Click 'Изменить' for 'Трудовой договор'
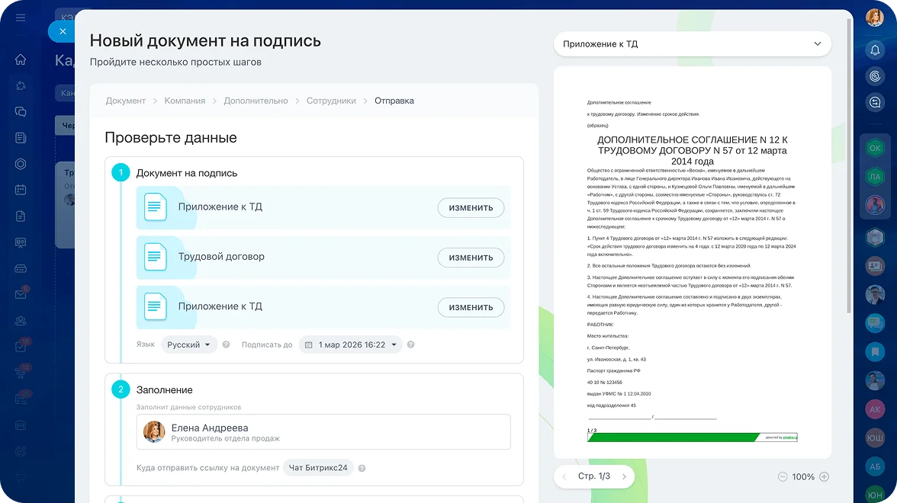 (471, 258)
